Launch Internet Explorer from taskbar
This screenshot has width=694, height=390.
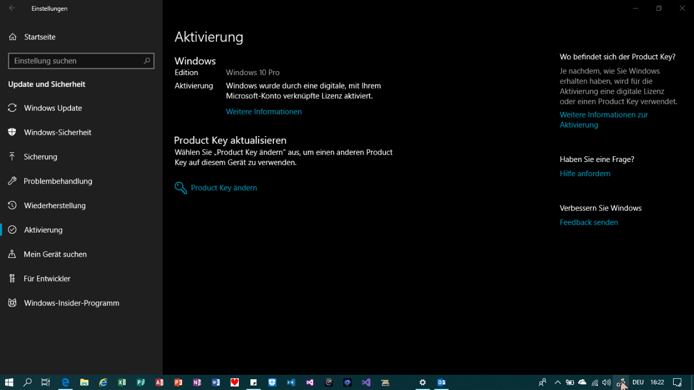pyautogui.click(x=103, y=383)
